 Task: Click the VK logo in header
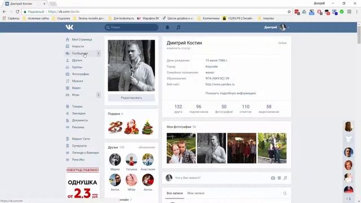click(x=69, y=27)
